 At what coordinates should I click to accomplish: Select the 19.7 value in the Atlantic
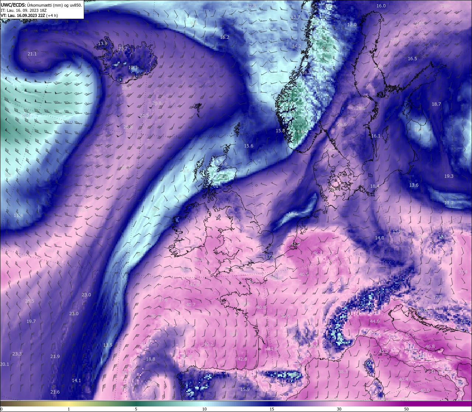tap(31, 321)
